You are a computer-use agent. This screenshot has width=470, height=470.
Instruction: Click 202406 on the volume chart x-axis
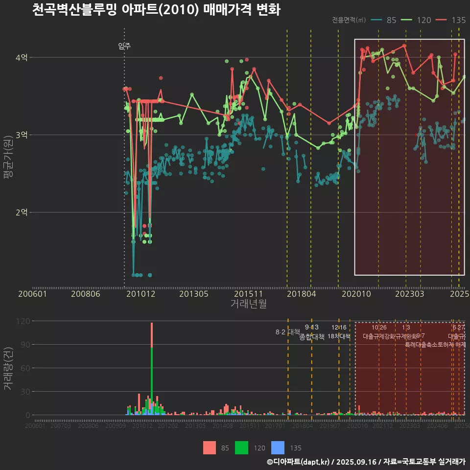coord(437,425)
